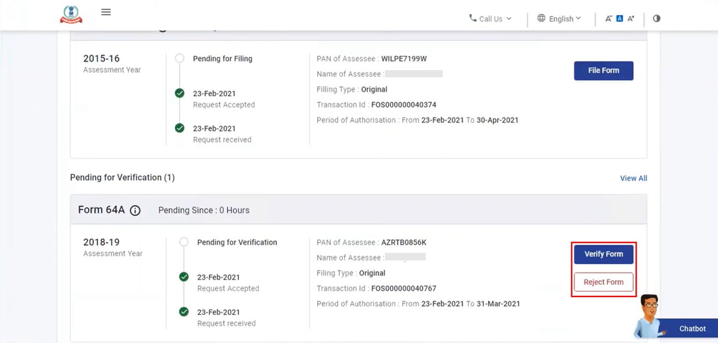Open View All pending verifications
This screenshot has height=343, width=718.
pos(633,178)
